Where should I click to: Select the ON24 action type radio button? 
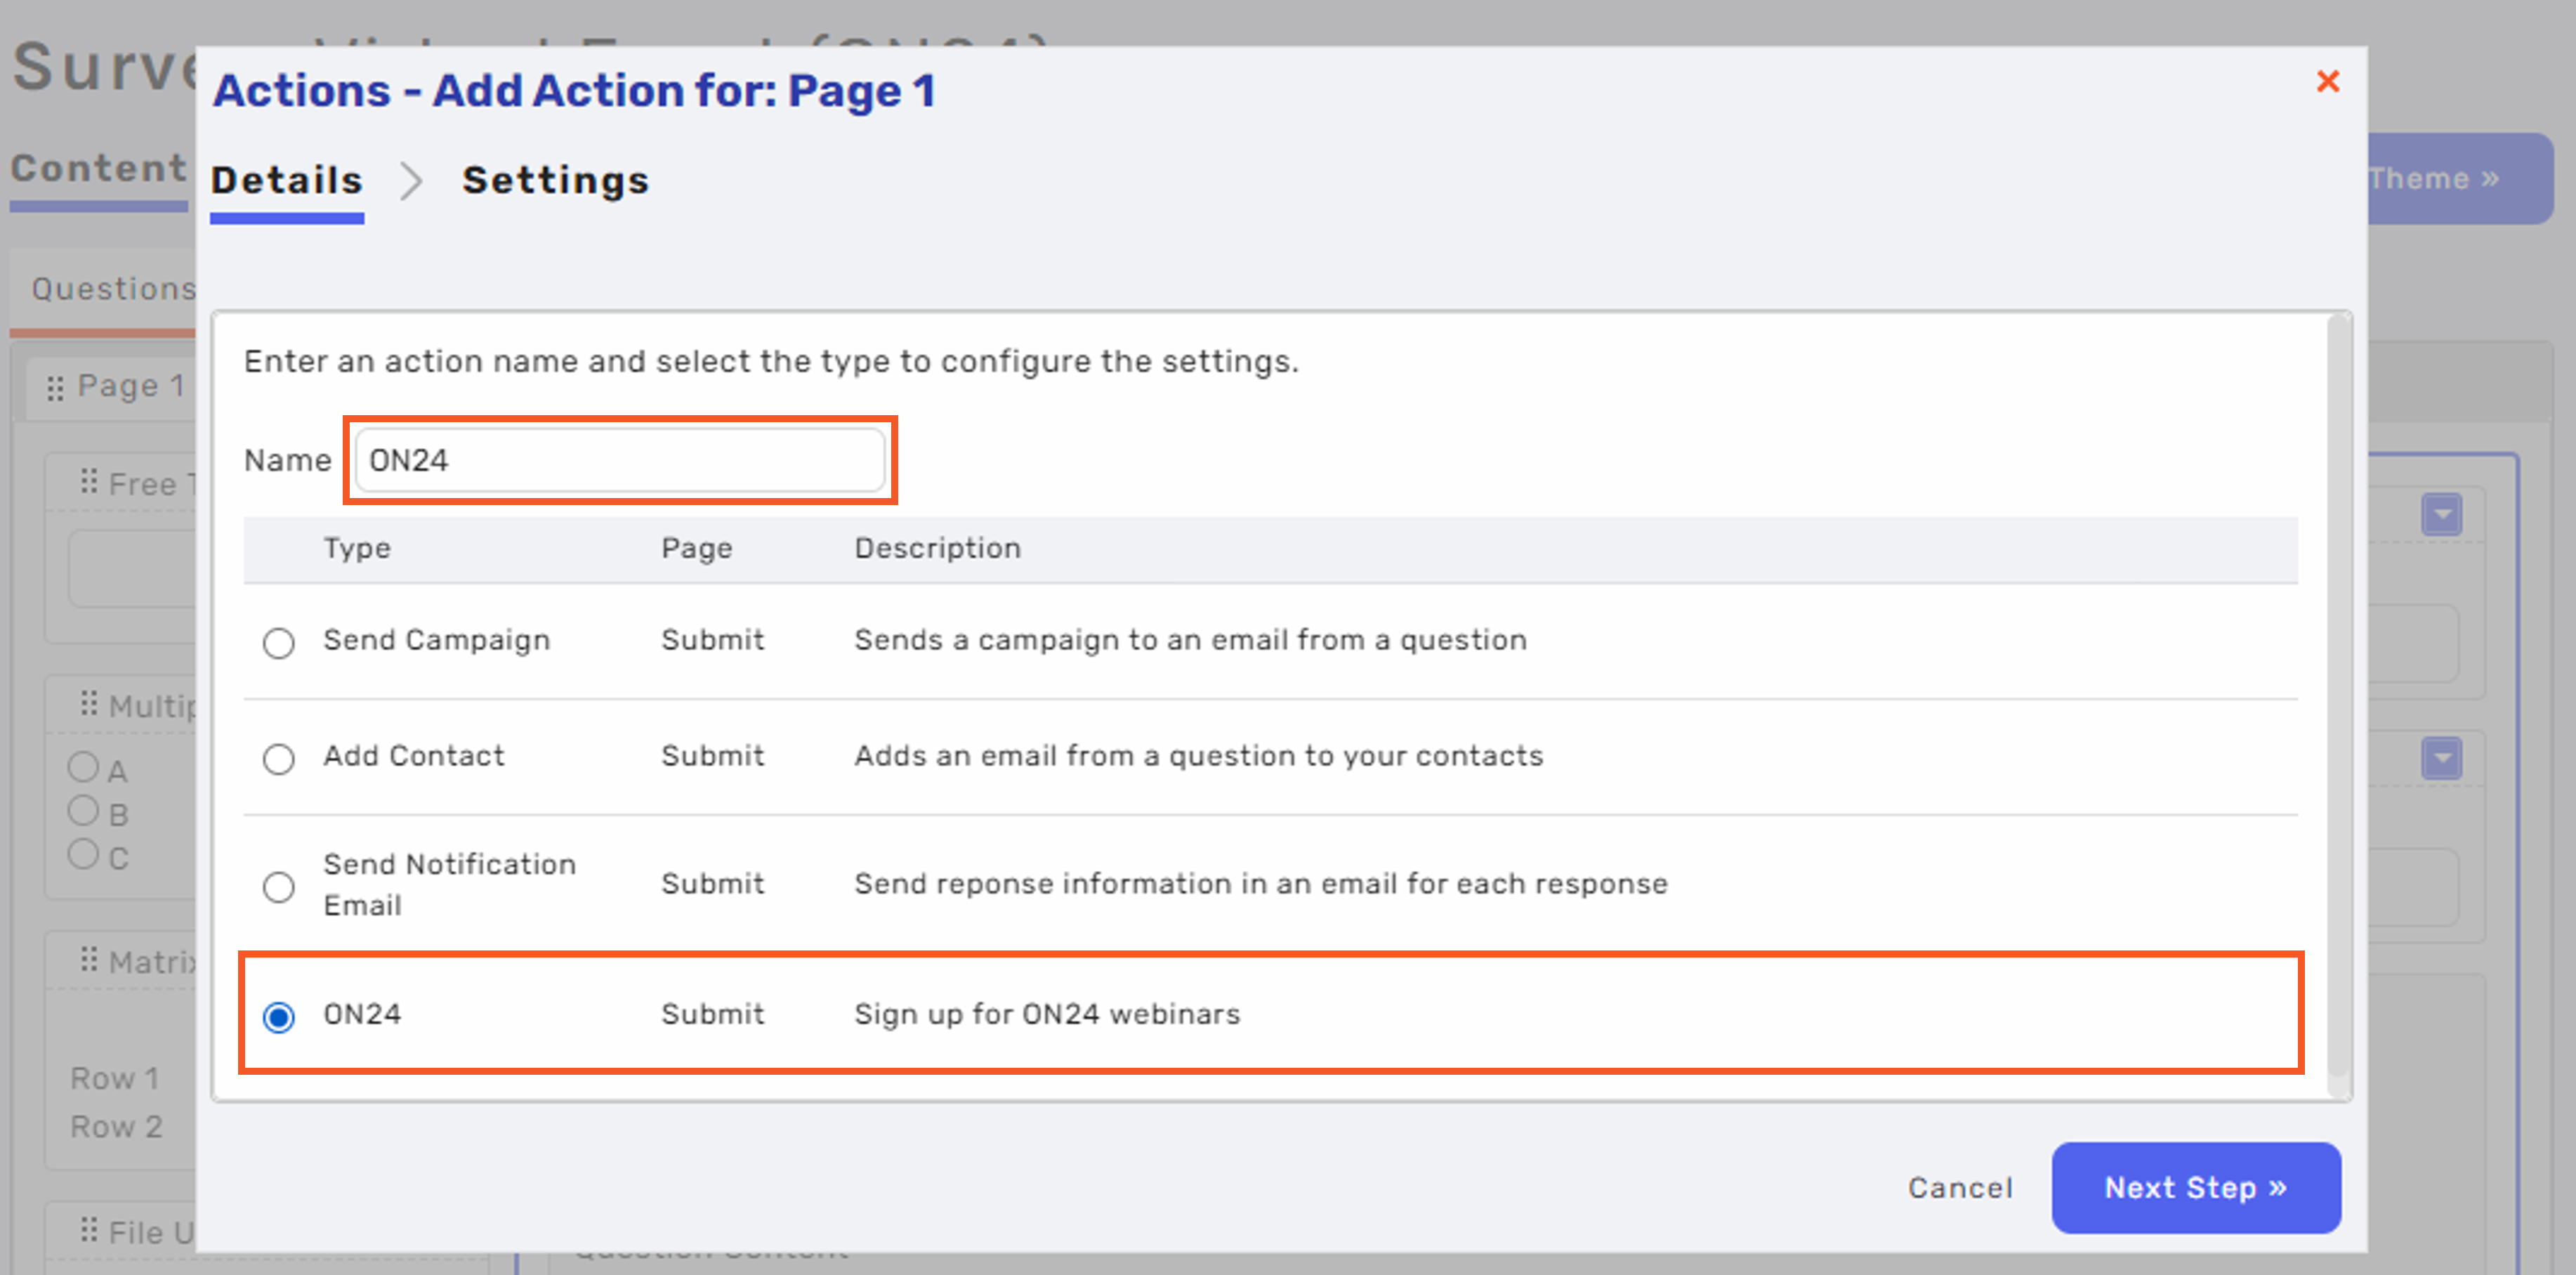(279, 1017)
